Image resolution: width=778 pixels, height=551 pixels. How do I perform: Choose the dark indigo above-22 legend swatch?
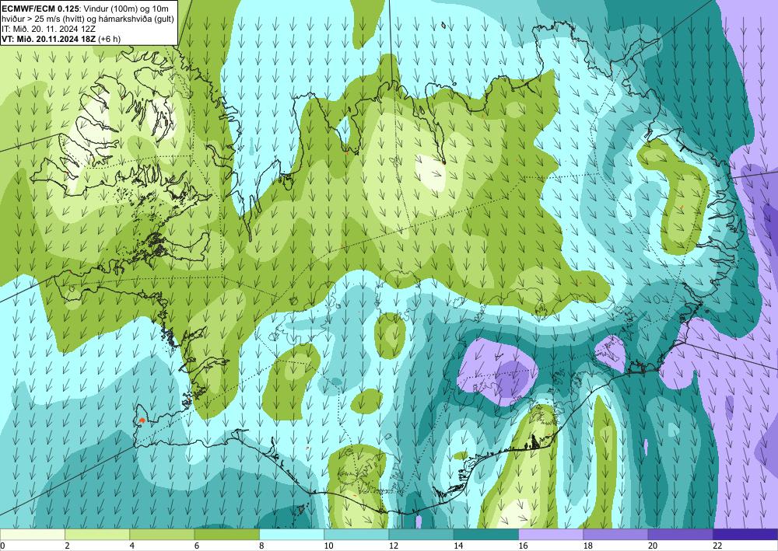pyautogui.click(x=745, y=535)
